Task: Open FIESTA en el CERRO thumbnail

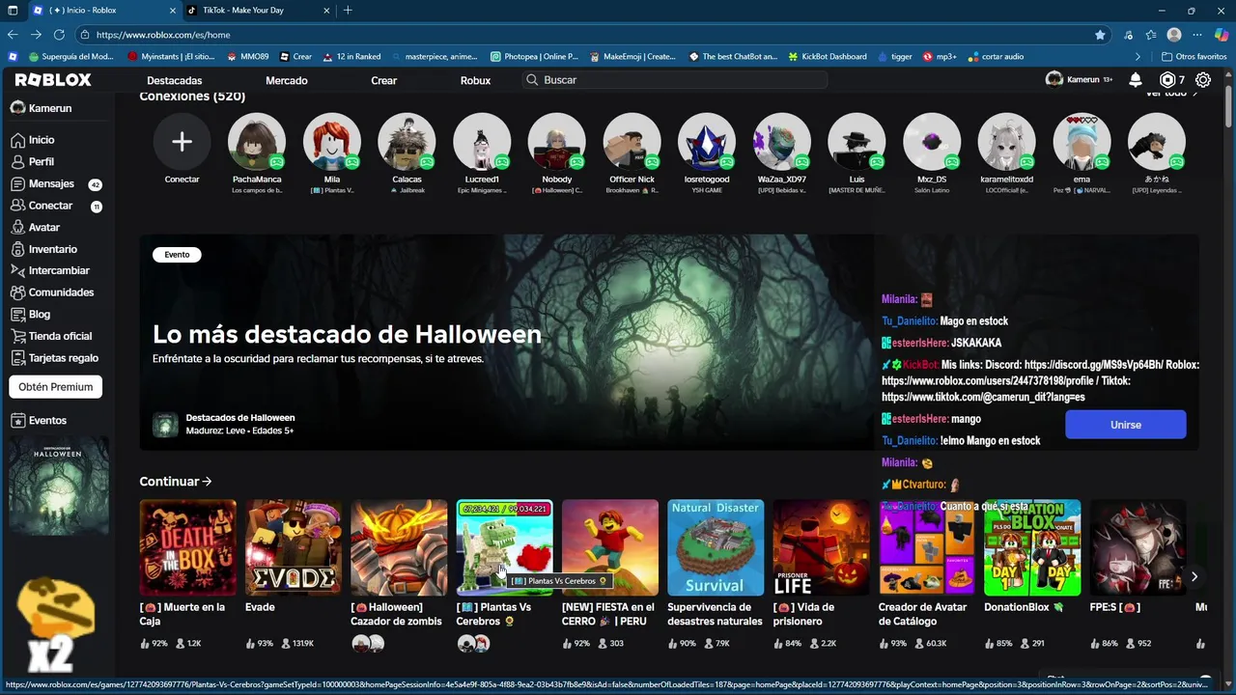Action: 610,547
